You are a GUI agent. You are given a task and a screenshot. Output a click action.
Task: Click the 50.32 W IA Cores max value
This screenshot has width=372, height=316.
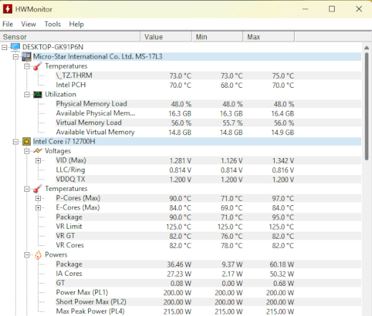[282, 274]
